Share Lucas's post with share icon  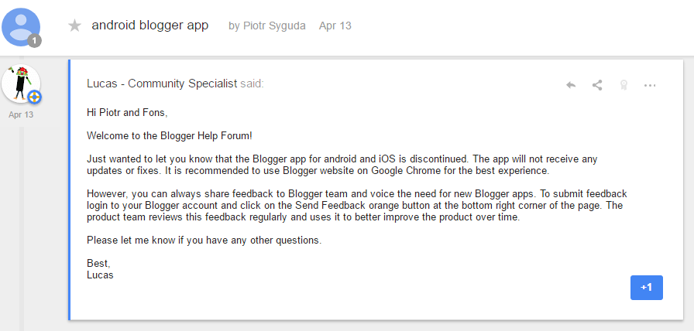(x=597, y=85)
